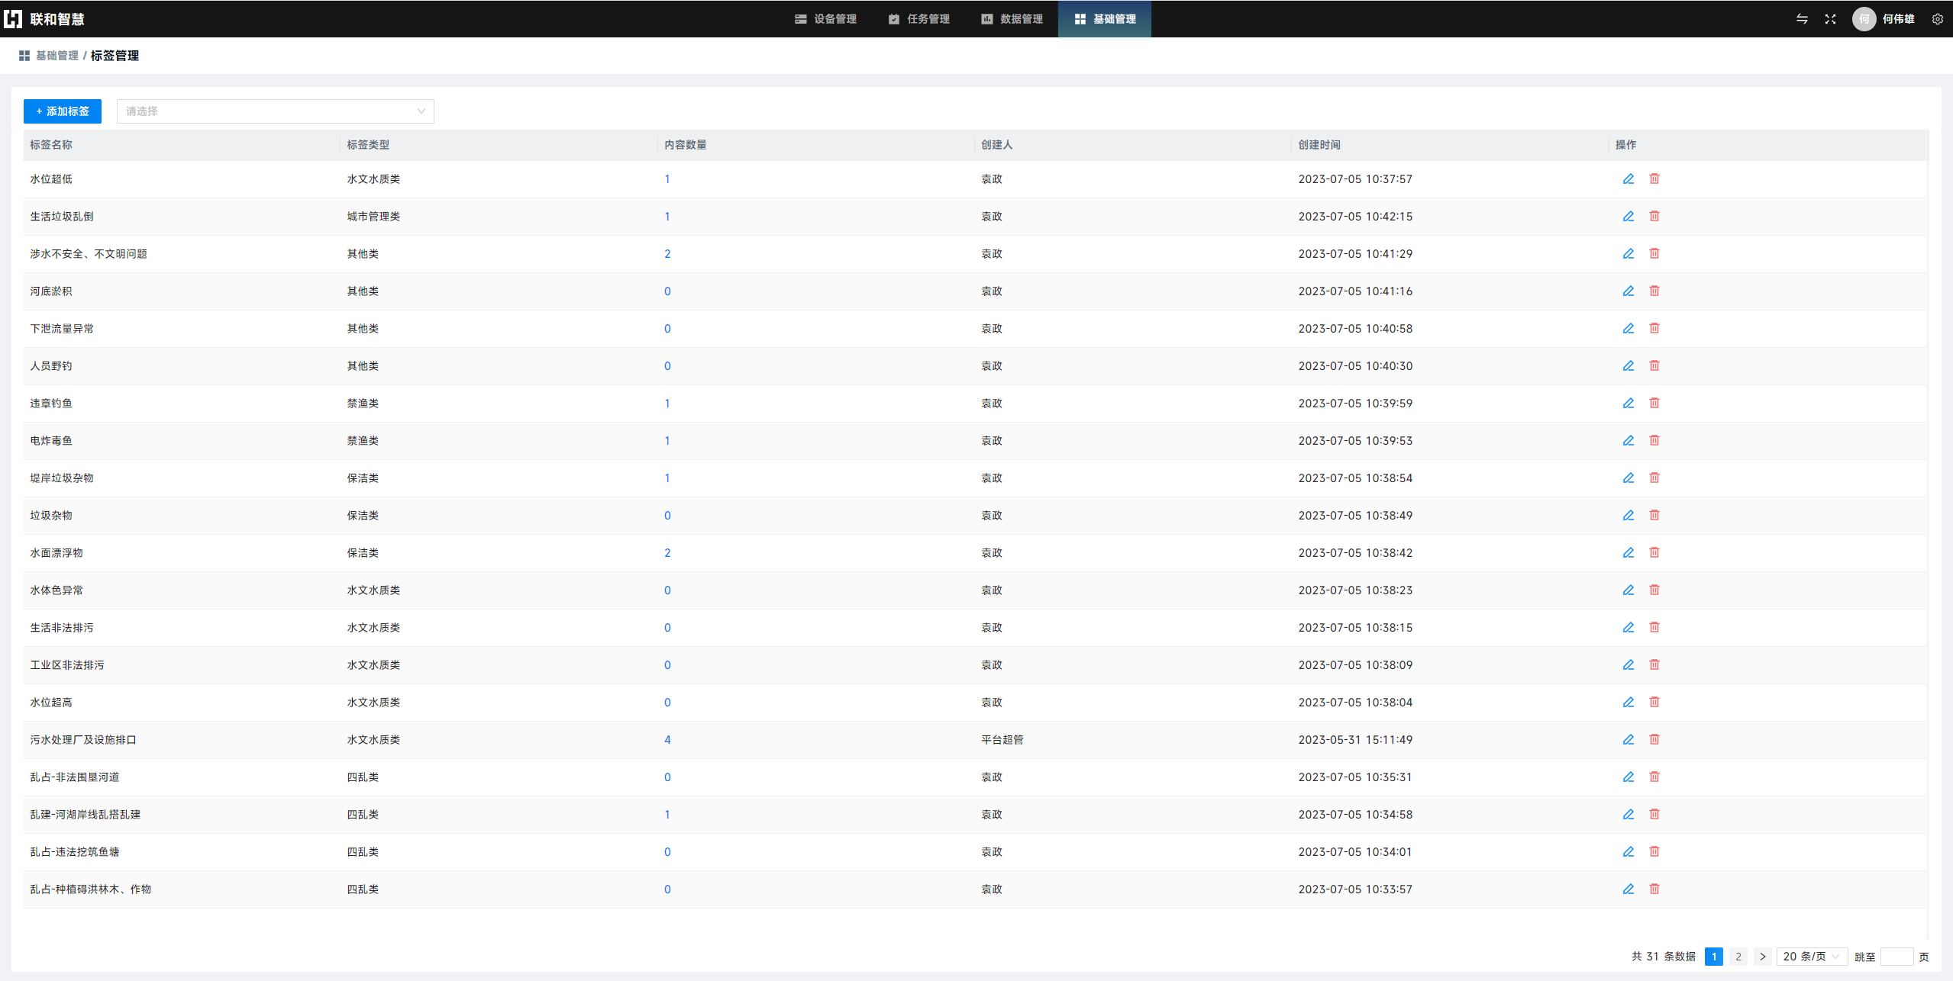Click the username 何伟雄
Viewport: 1953px width, 981px height.
1898,19
